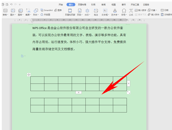Click the first cell of the lower table

(x=37, y=102)
